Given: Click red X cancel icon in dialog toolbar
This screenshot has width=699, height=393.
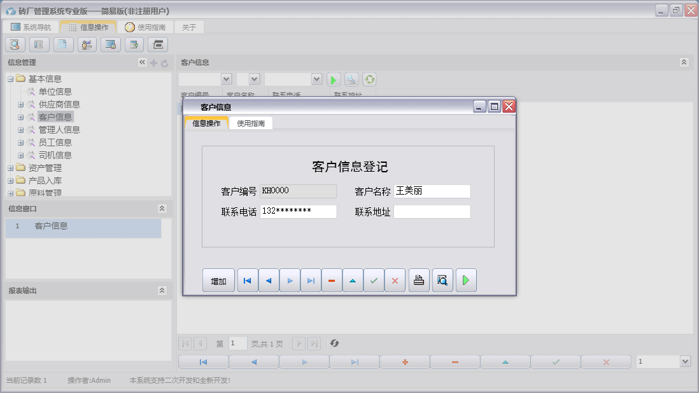Looking at the screenshot, I should [x=395, y=280].
